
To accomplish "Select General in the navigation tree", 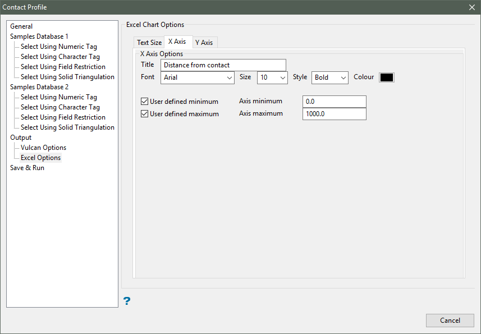I will [21, 26].
